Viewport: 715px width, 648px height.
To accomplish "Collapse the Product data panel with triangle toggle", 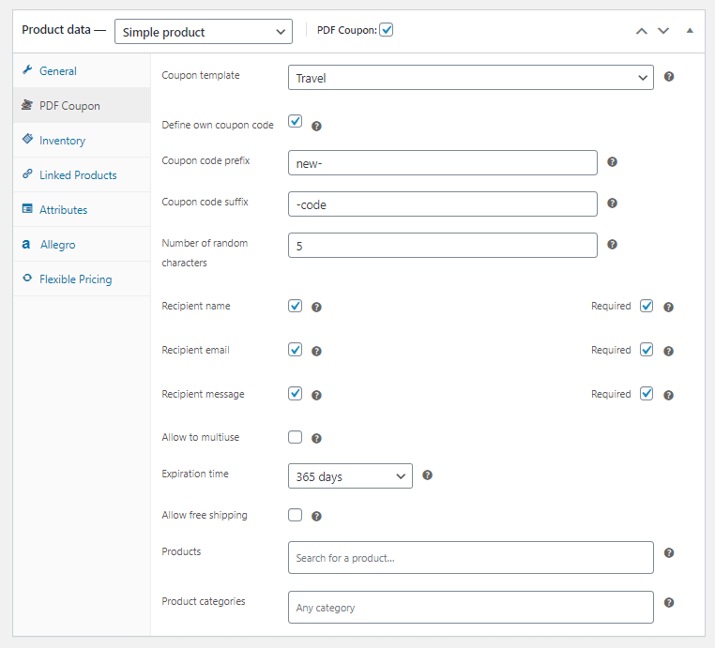I will pos(690,30).
